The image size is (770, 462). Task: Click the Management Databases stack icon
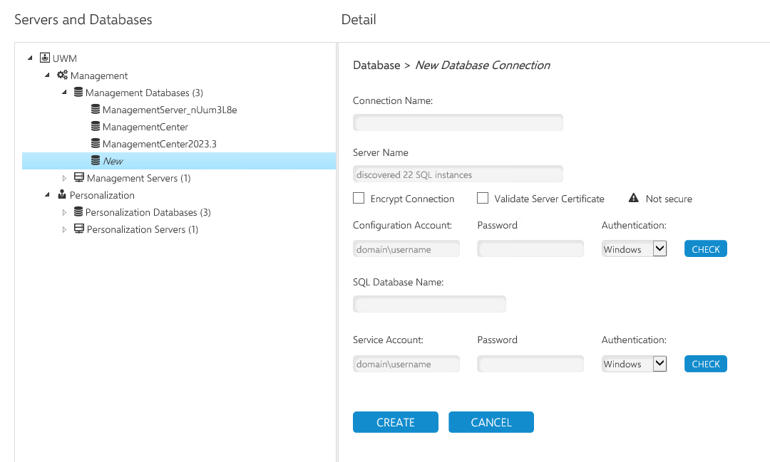[78, 93]
